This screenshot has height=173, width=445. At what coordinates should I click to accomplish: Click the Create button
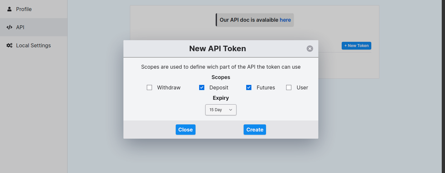tap(255, 130)
